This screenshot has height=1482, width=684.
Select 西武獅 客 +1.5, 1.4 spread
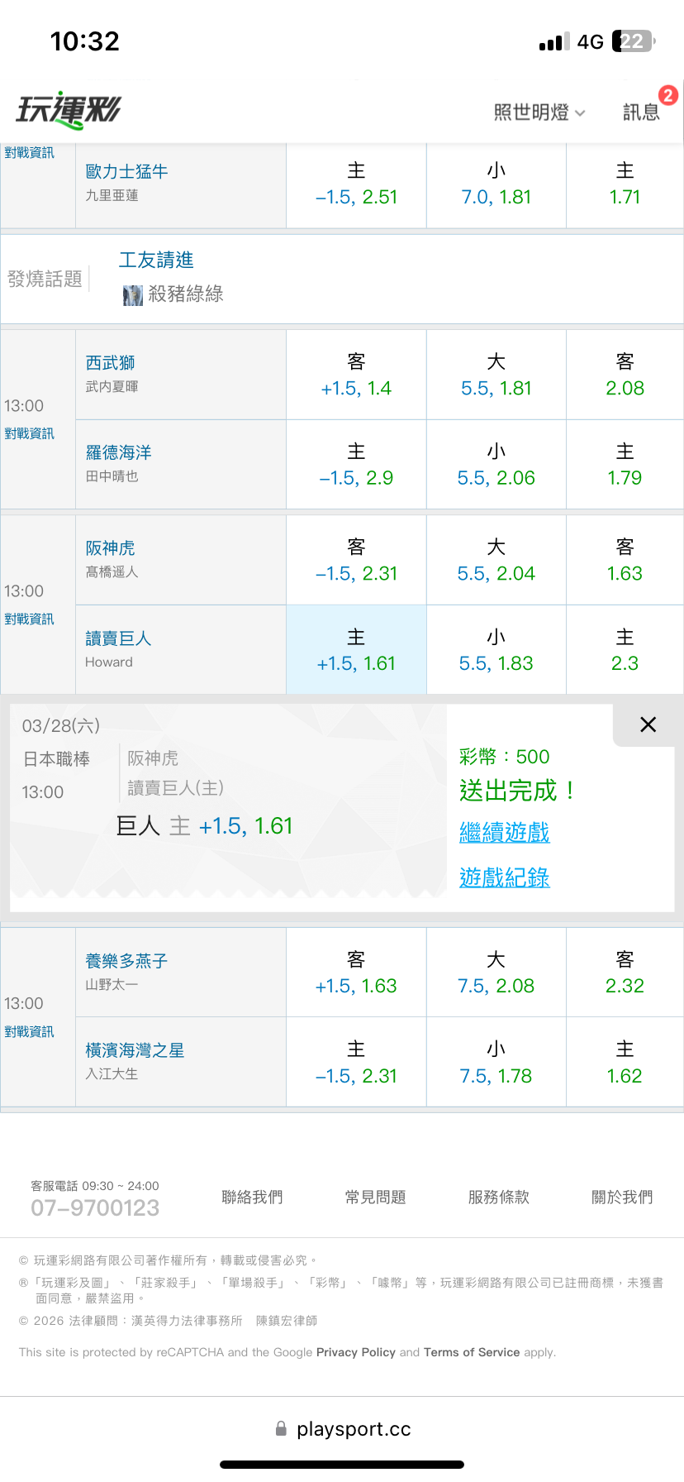tap(356, 375)
